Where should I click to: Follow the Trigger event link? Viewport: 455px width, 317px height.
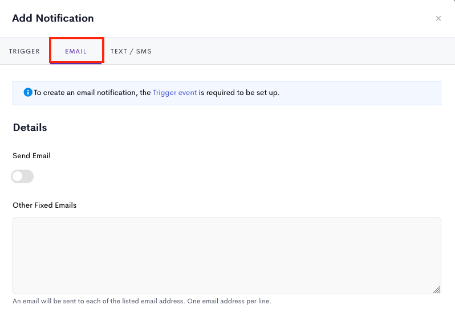pyautogui.click(x=174, y=93)
